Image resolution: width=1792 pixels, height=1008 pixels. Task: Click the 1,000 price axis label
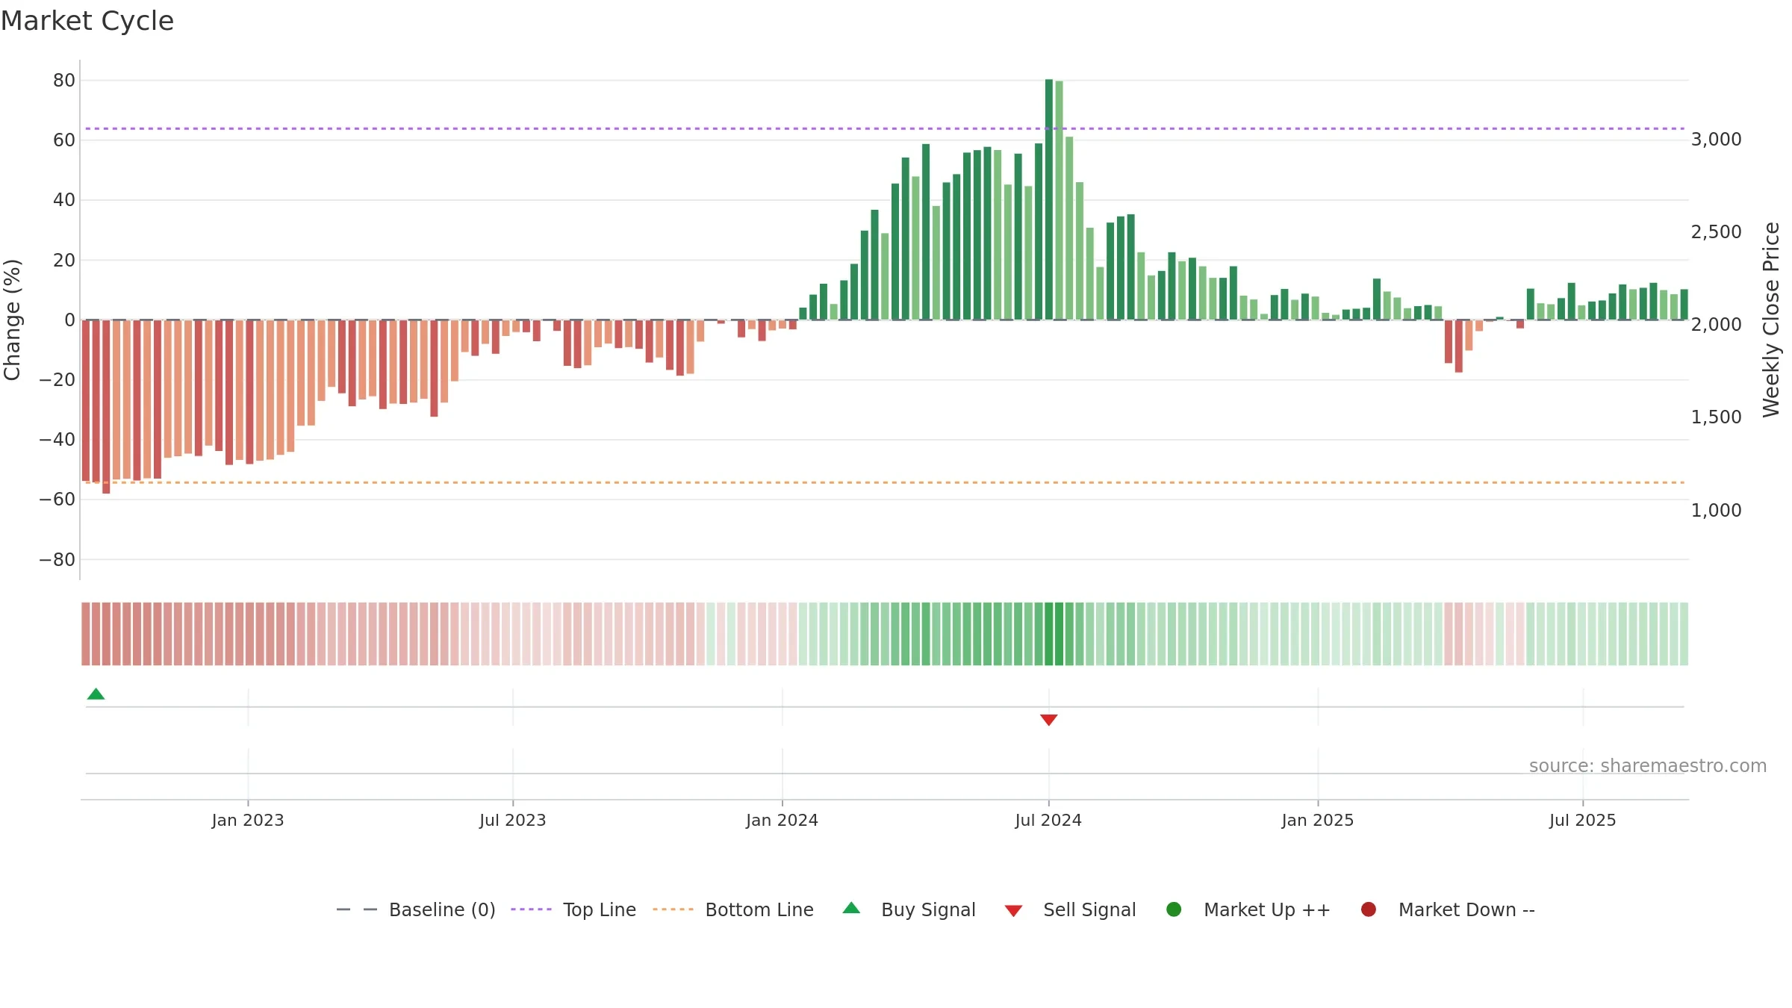point(1716,511)
